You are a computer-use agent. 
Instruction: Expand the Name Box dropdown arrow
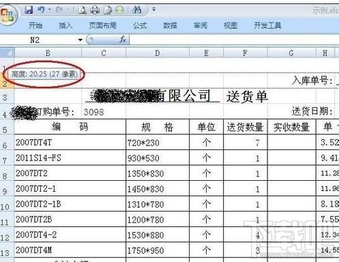coord(80,40)
